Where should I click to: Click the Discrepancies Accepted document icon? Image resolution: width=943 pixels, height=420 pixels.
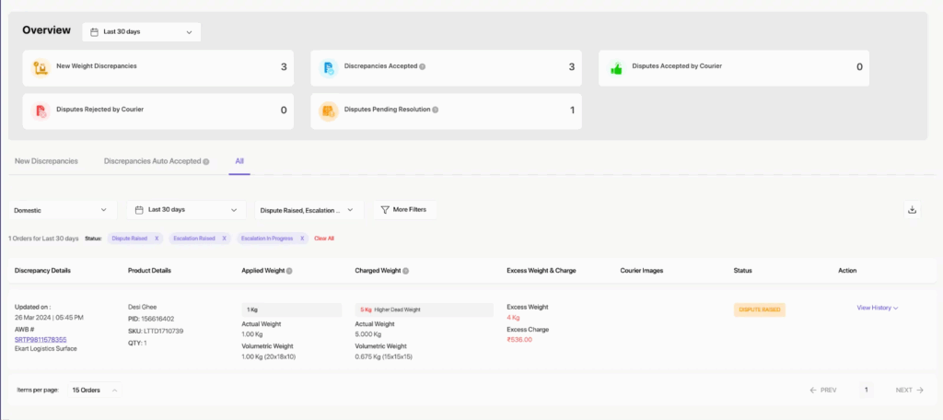(x=328, y=67)
